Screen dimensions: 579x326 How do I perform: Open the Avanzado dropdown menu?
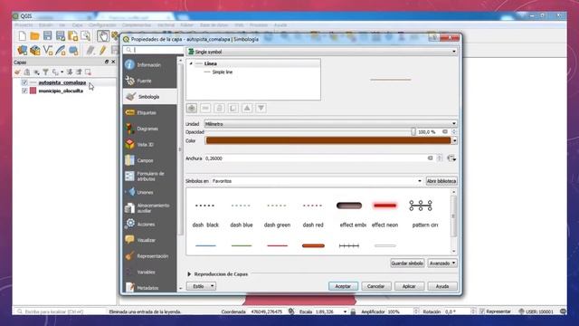click(x=442, y=264)
